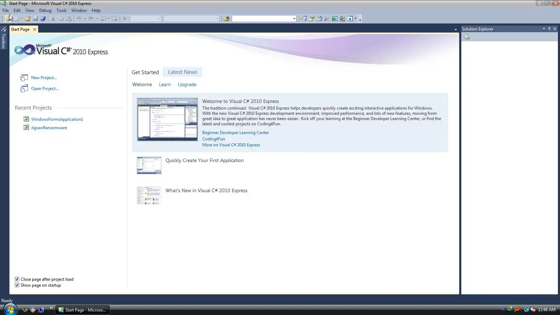Toggle 'Show page on startup' checkbox
This screenshot has width=560, height=315.
[x=17, y=285]
